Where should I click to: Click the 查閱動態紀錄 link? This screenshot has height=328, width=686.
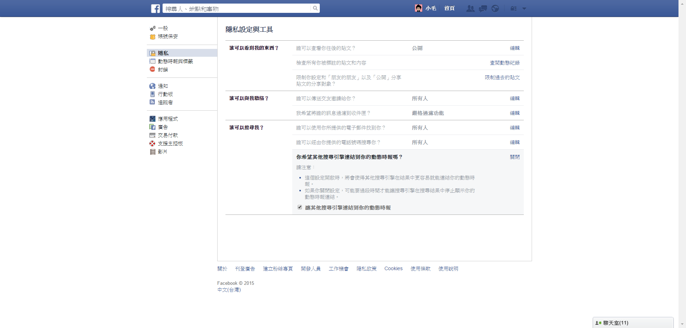(x=504, y=63)
